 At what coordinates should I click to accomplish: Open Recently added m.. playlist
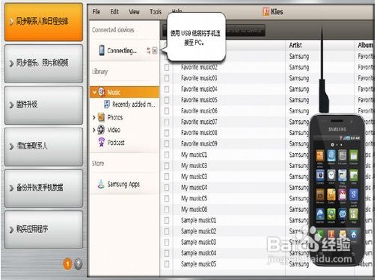(134, 105)
